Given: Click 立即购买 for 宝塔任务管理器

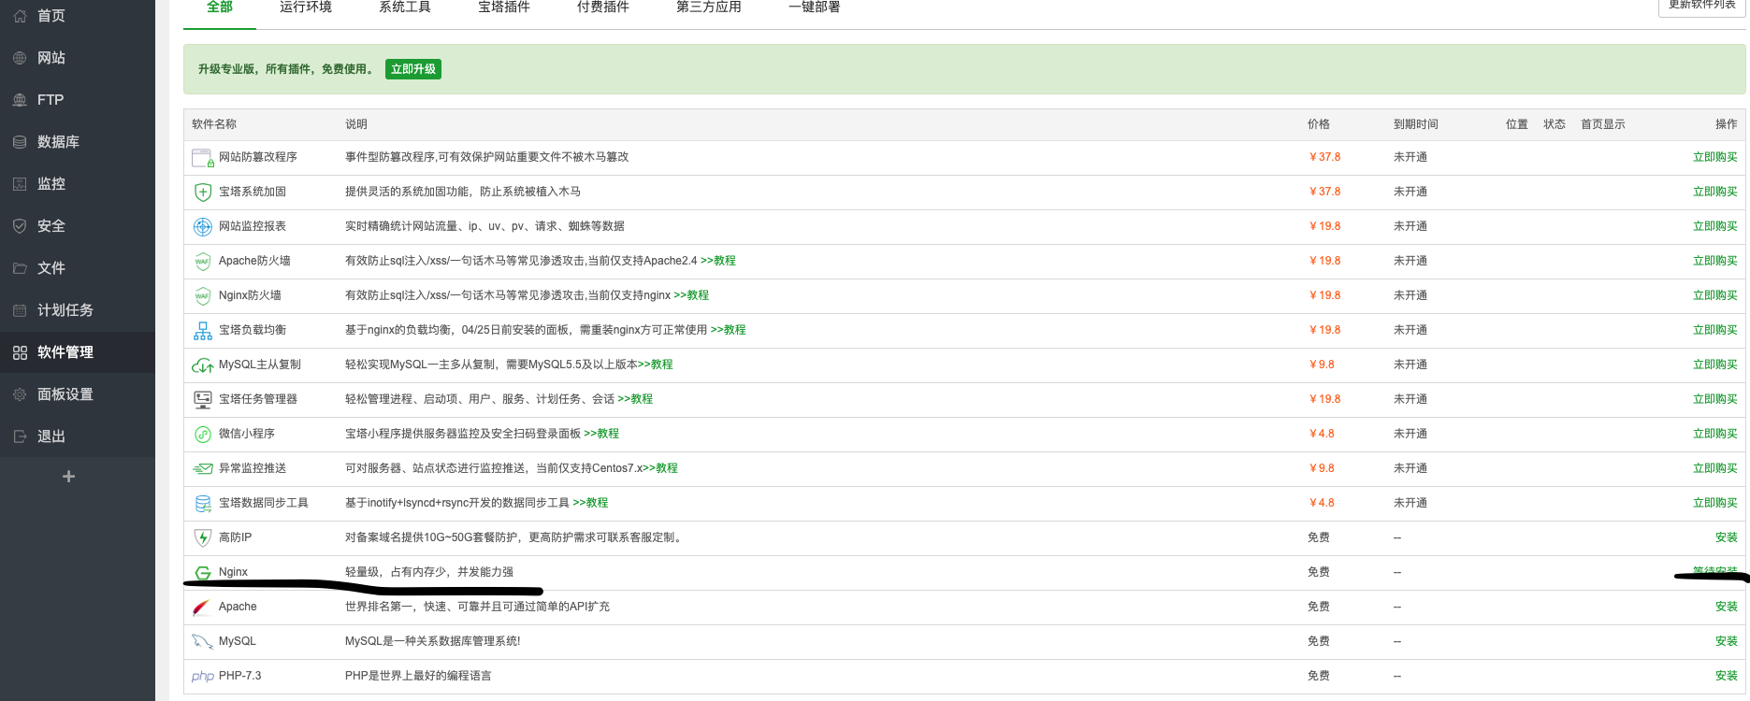Looking at the screenshot, I should tap(1715, 399).
